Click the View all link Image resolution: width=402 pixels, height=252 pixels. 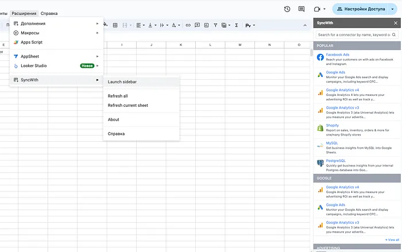pyautogui.click(x=392, y=240)
